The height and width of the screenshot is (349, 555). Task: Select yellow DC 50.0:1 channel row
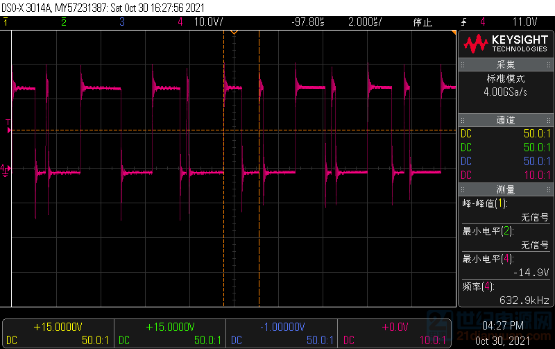pyautogui.click(x=506, y=134)
